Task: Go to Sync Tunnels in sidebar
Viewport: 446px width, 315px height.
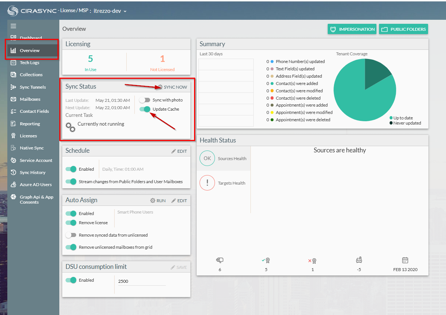Action: 33,87
